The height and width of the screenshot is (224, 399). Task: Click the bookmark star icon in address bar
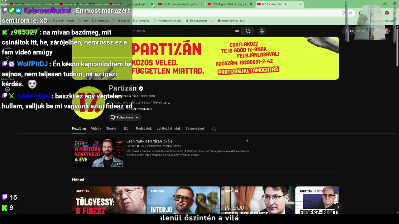coord(350,13)
